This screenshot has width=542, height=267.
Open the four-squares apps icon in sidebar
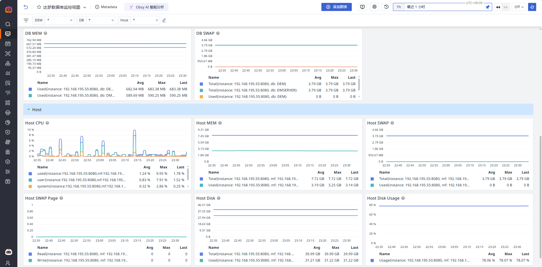8,103
